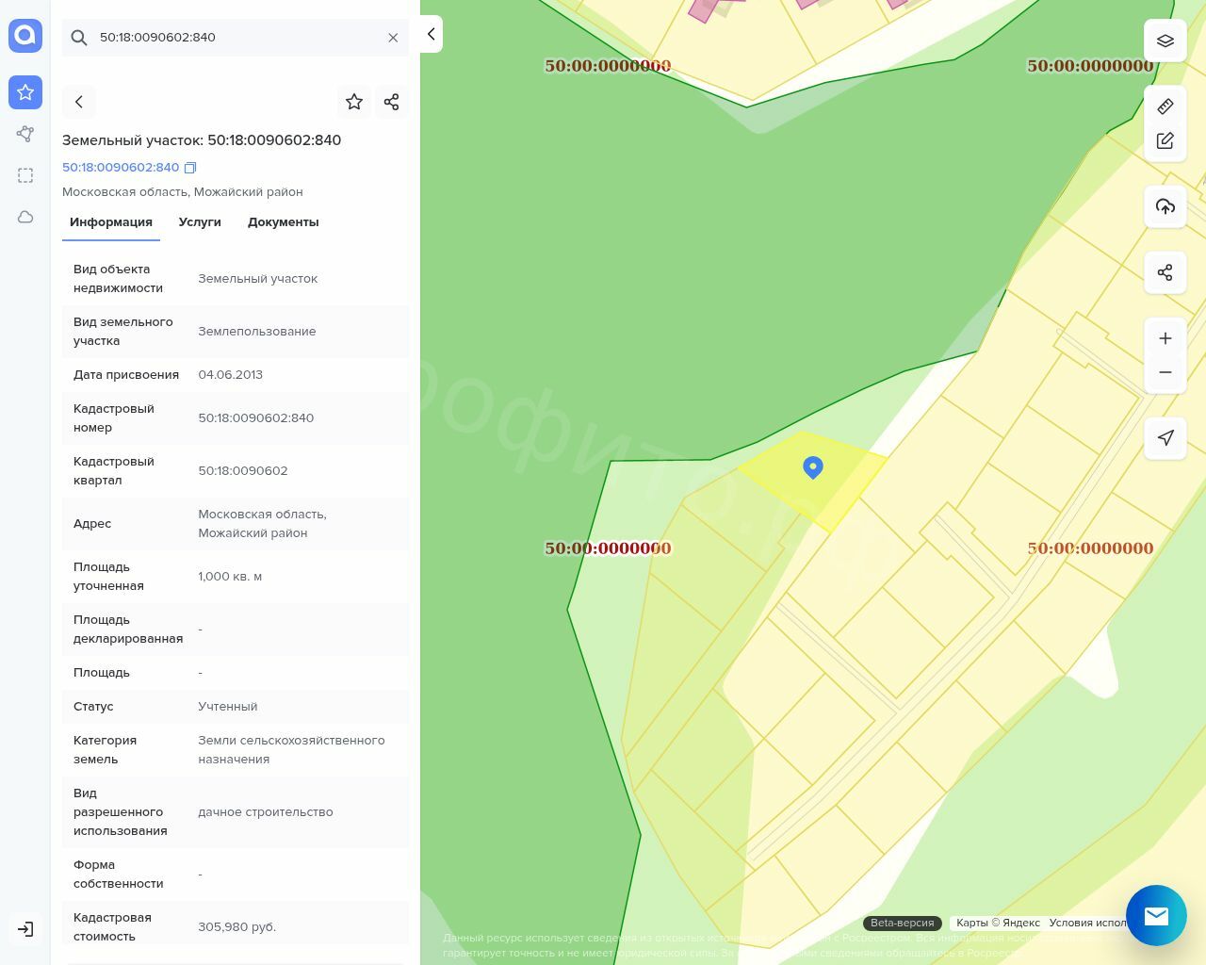Copy the cadastral number 50:18:0090602:840
Viewport: 1206px width, 965px height.
point(190,168)
